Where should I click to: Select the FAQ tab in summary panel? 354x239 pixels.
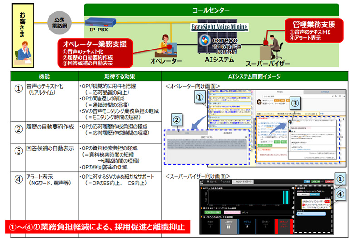tap(187, 133)
